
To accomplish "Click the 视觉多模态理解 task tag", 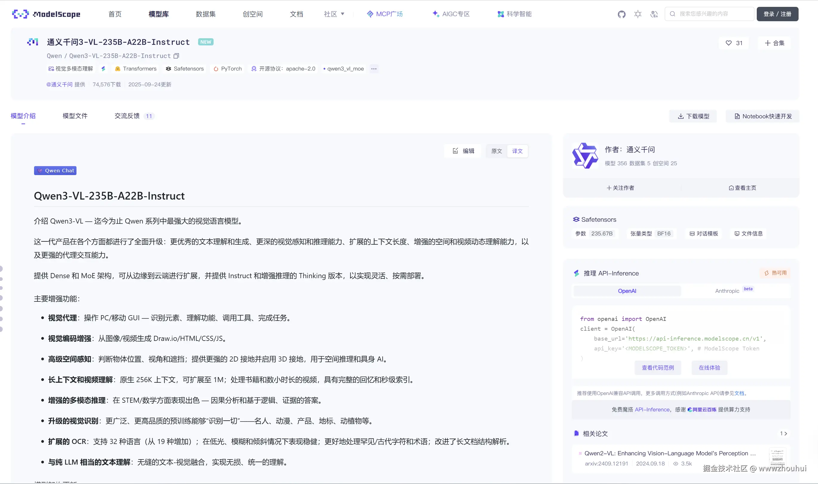I will point(71,68).
